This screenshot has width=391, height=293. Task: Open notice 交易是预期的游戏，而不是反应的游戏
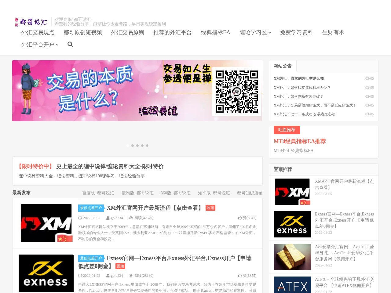315,105
